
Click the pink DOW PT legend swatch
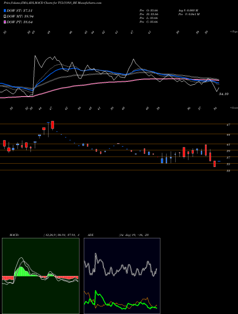tap(5, 22)
